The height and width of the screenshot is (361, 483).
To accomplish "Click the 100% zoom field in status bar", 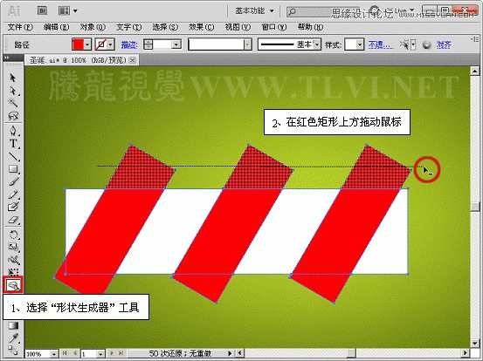I will click(38, 354).
